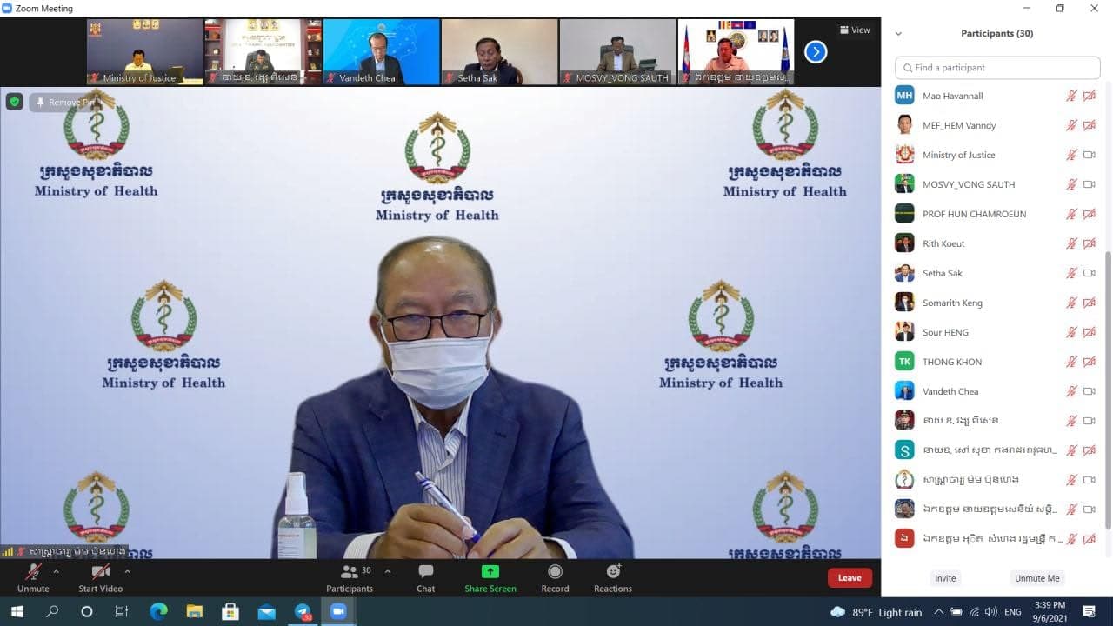
Task: Select Sour HENG name in participants list
Action: click(945, 332)
